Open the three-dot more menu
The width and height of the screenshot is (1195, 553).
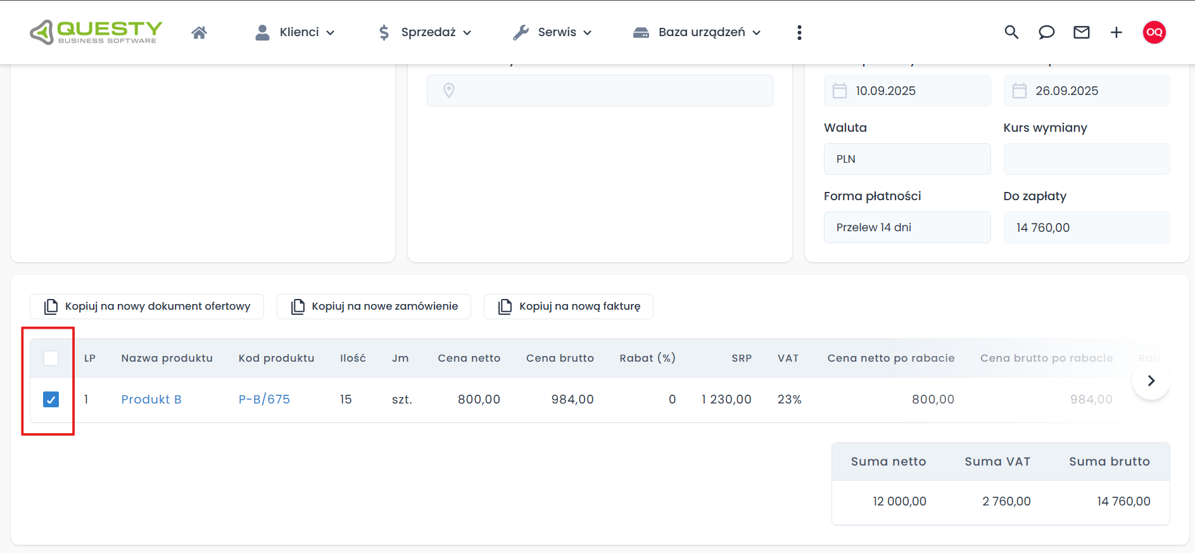click(x=799, y=32)
